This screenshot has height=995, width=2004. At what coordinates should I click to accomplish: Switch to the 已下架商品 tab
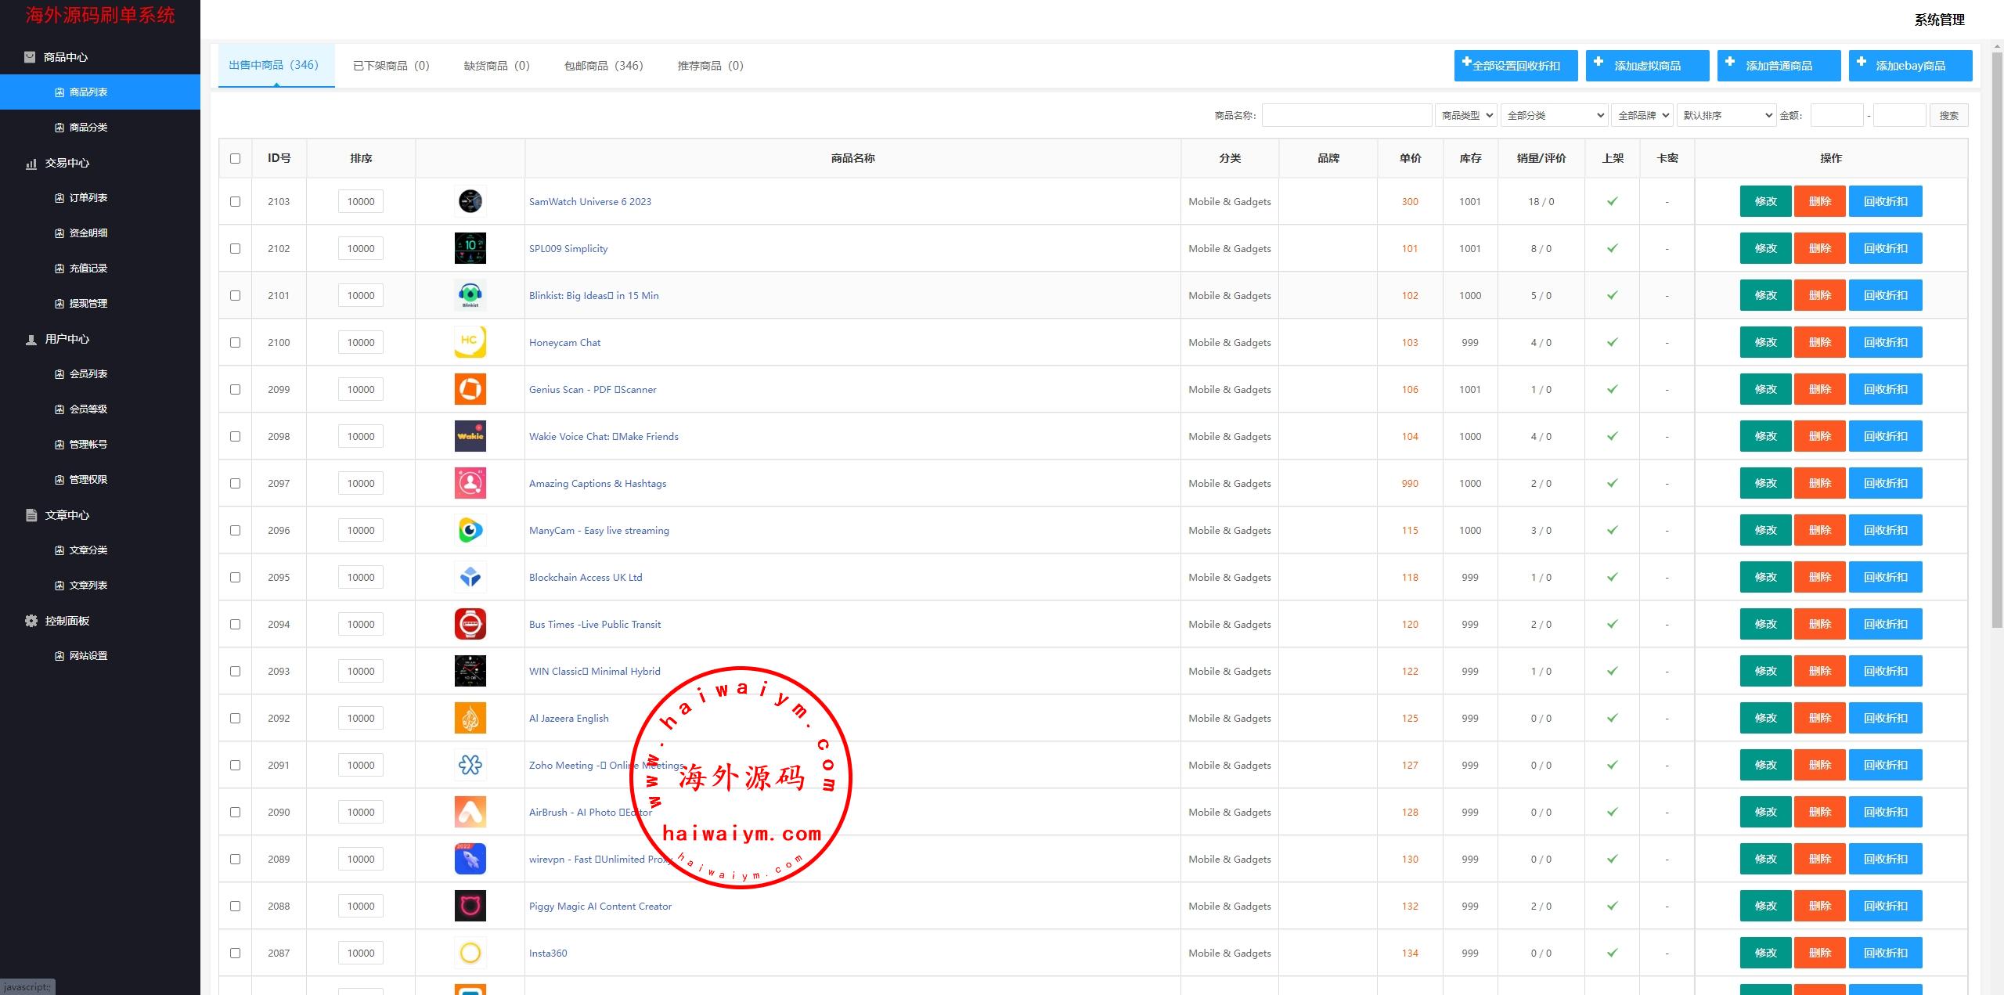[x=391, y=66]
